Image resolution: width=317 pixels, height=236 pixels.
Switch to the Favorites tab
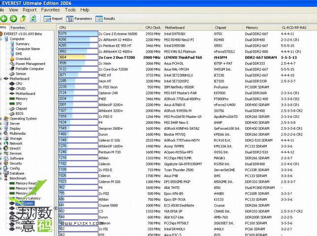18,28
